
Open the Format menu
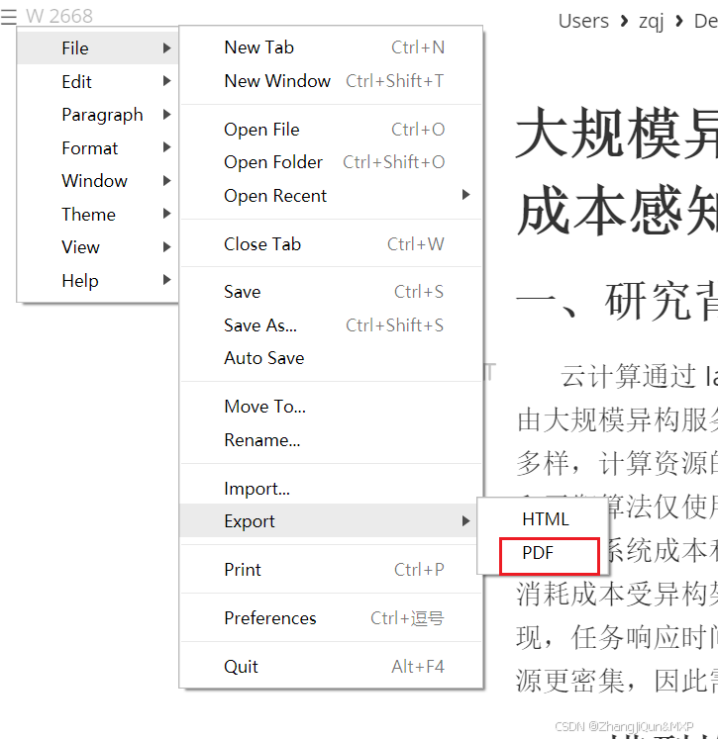pyautogui.click(x=98, y=148)
